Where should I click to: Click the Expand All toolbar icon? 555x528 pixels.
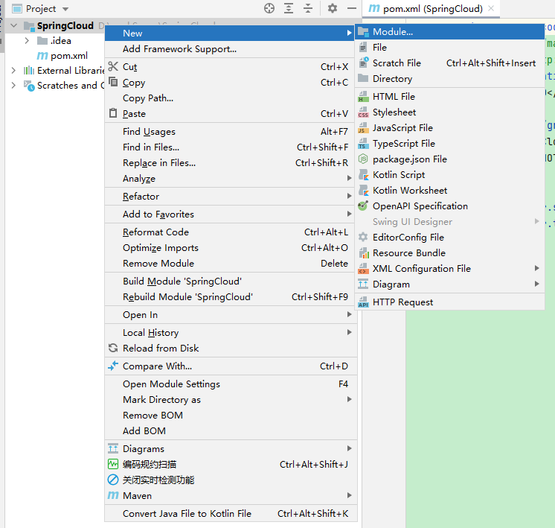289,8
